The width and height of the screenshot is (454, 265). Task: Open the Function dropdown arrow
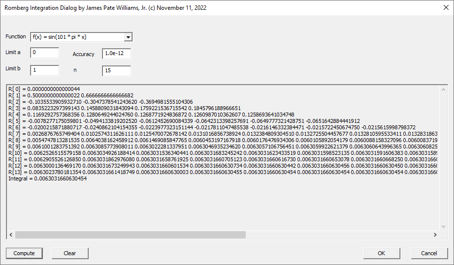click(128, 37)
